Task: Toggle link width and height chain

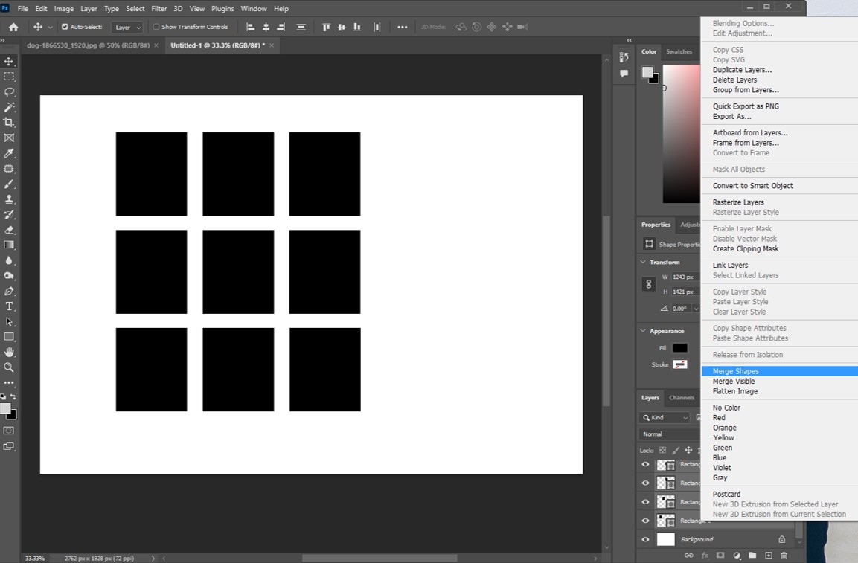Action: click(x=648, y=284)
